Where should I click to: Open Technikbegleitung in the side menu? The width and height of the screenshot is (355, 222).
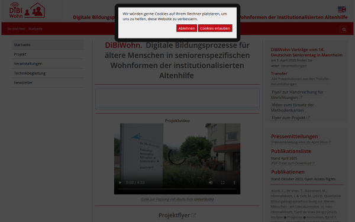47,73
